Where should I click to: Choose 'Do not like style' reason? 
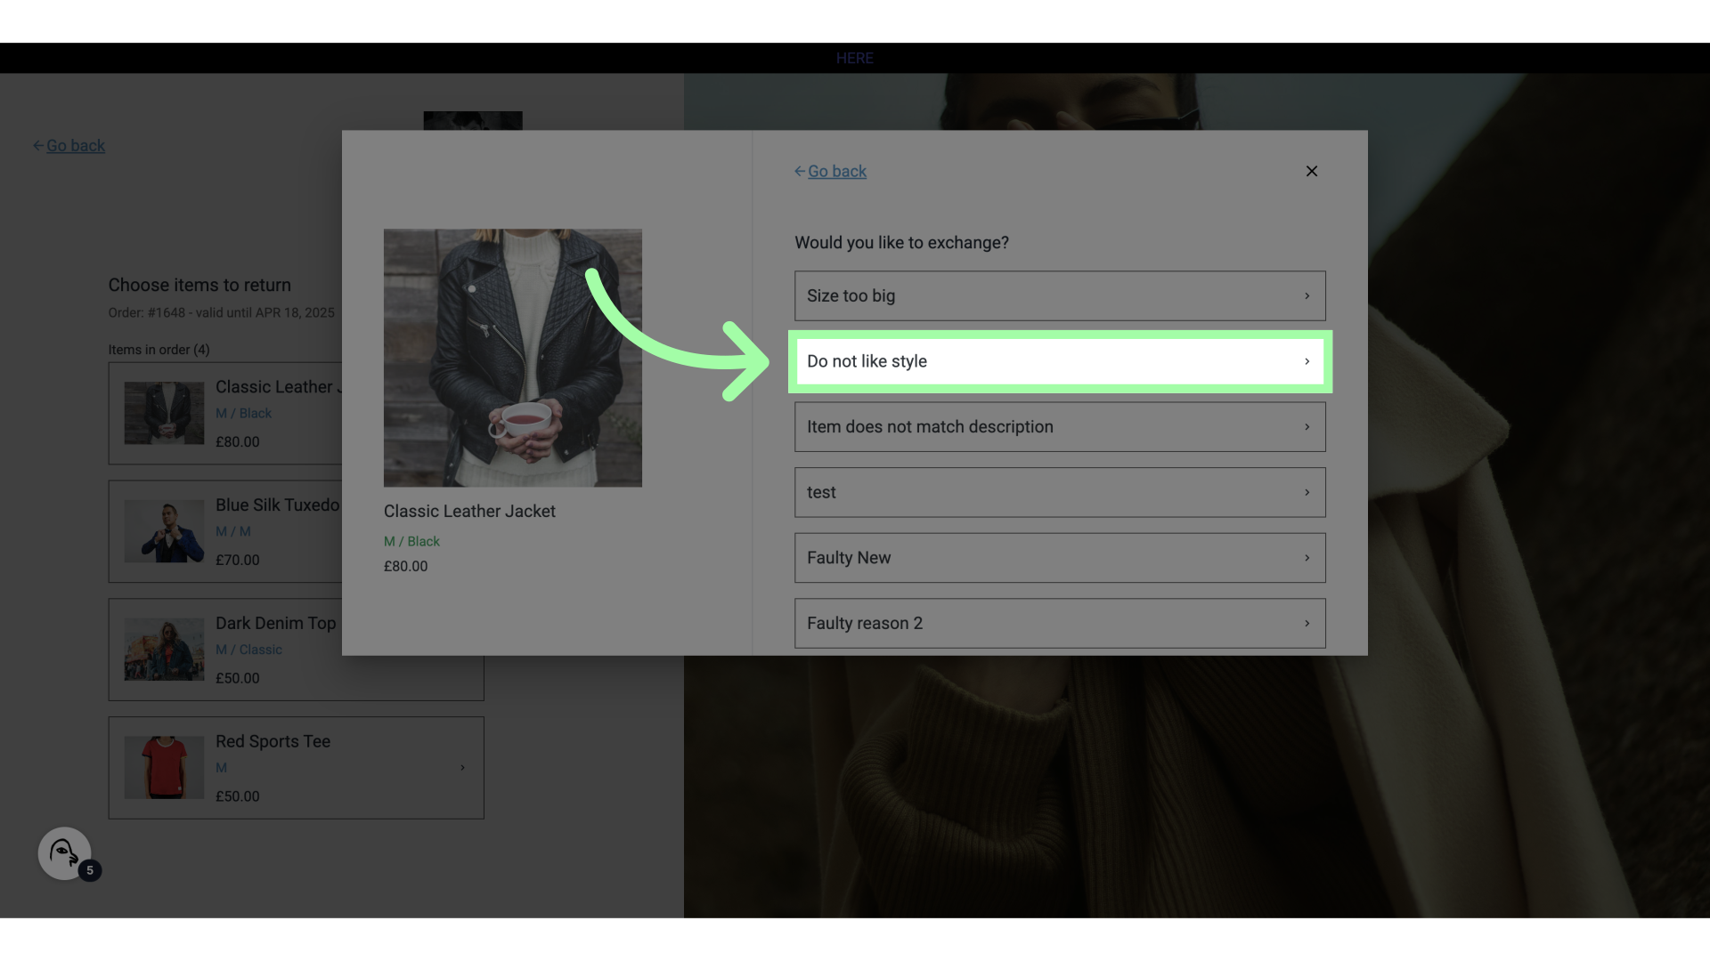coord(1060,361)
